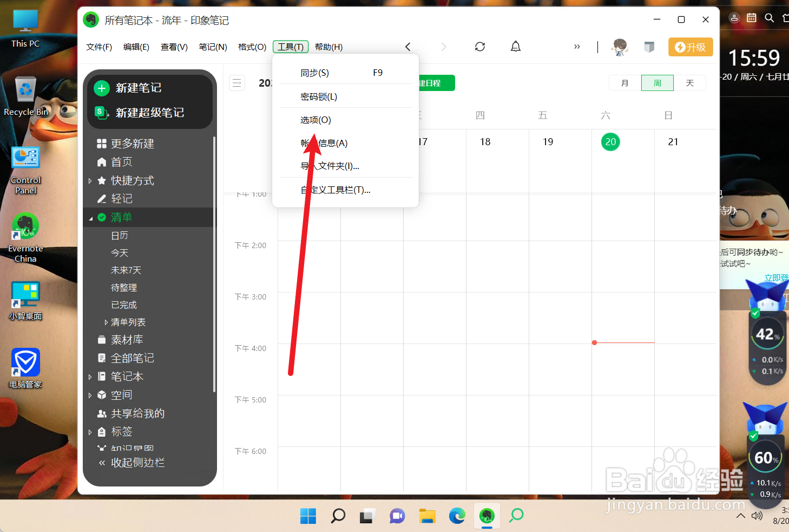Open the 文件(F) menu
Image resolution: width=789 pixels, height=532 pixels.
point(99,47)
